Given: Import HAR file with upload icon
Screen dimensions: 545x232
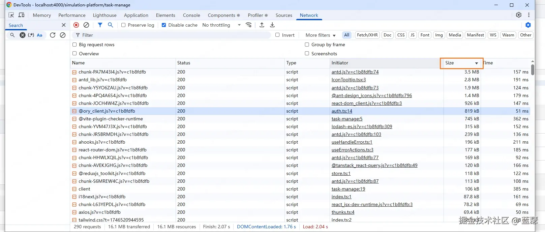Looking at the screenshot, I should tap(262, 25).
